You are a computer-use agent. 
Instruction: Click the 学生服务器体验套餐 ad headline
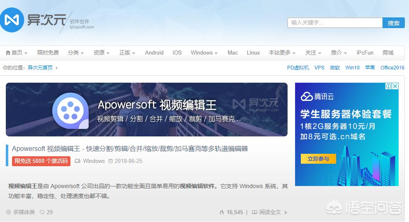click(346, 114)
